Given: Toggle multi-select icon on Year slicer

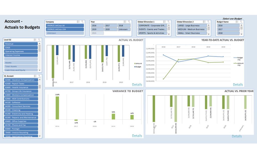Looking at the screenshot, I should [x=124, y=22].
